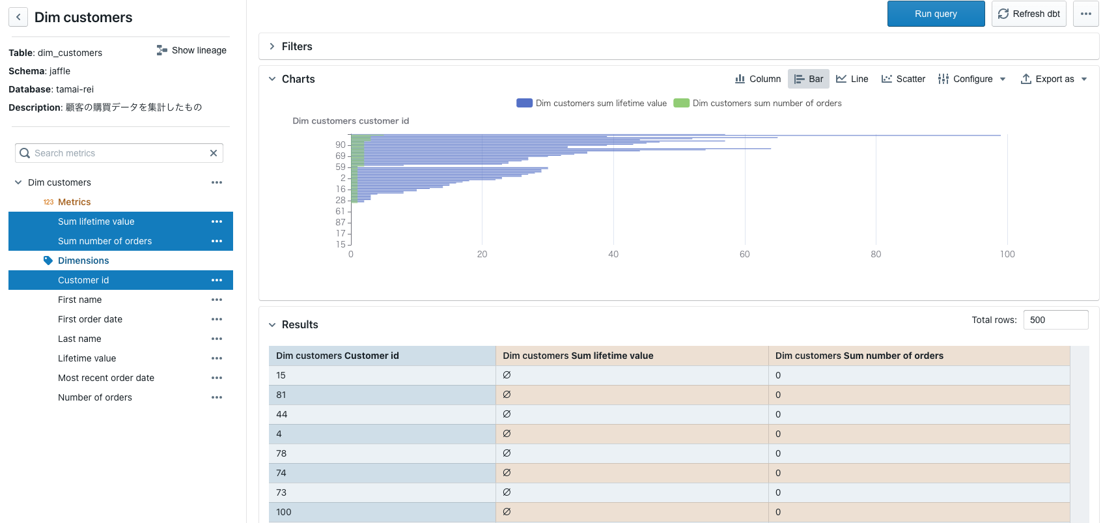Click the Total rows input field
The height and width of the screenshot is (523, 1103).
pos(1055,320)
